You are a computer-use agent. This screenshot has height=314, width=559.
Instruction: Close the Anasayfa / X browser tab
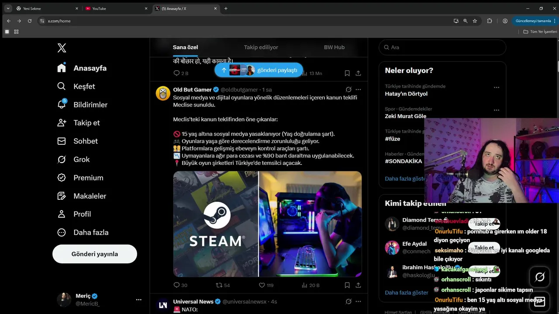(215, 8)
